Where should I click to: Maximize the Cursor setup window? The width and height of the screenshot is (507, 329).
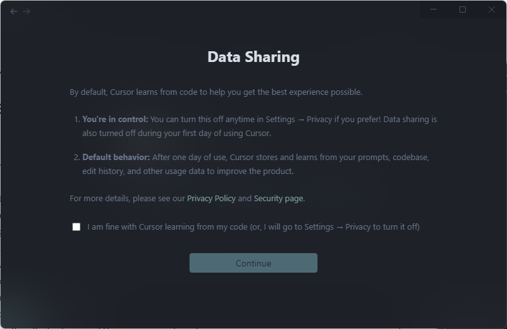[x=463, y=9]
